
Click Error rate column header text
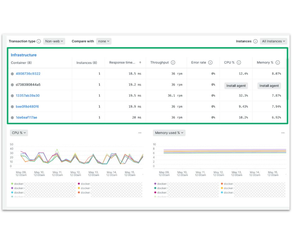point(199,62)
